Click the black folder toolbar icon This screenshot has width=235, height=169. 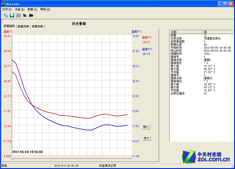point(31,15)
